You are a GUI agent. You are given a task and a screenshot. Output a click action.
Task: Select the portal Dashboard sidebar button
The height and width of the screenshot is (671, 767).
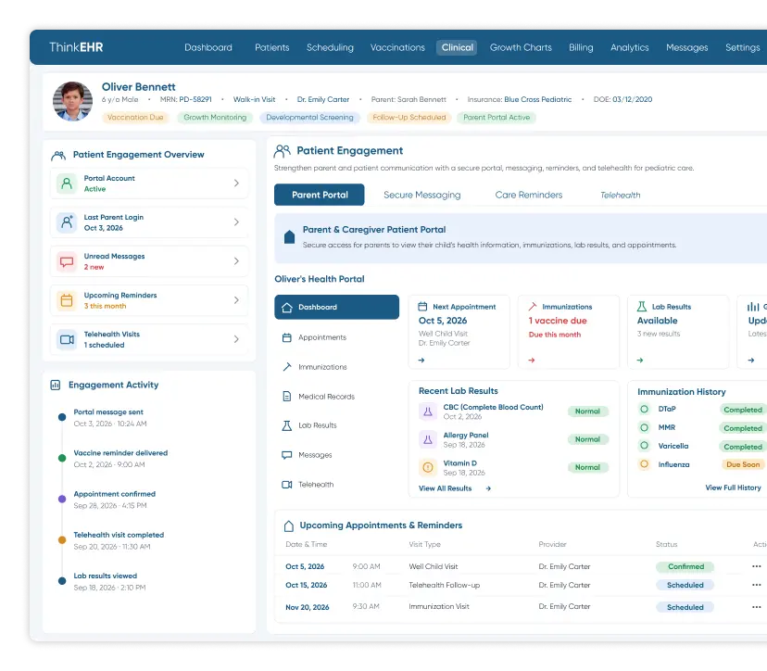coord(336,308)
